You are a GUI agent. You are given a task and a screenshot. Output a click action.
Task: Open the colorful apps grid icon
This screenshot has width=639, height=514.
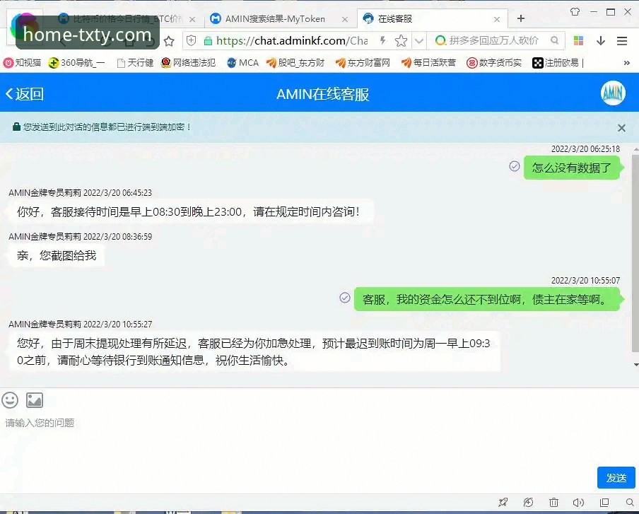tap(578, 41)
